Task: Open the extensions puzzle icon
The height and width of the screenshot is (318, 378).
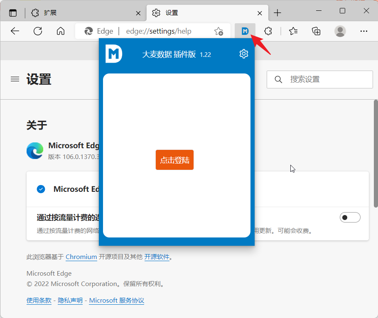Action: point(268,31)
